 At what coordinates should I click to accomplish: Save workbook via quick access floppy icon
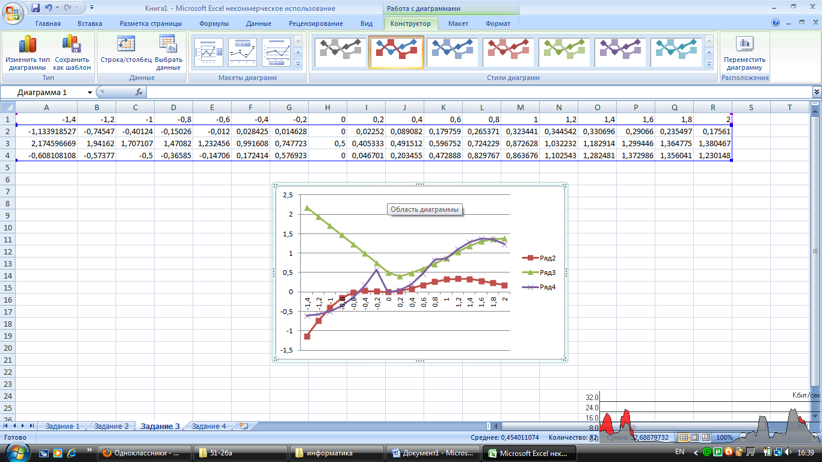(x=36, y=8)
